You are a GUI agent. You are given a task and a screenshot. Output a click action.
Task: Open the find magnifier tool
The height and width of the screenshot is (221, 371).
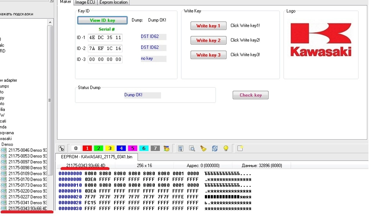tap(192, 148)
